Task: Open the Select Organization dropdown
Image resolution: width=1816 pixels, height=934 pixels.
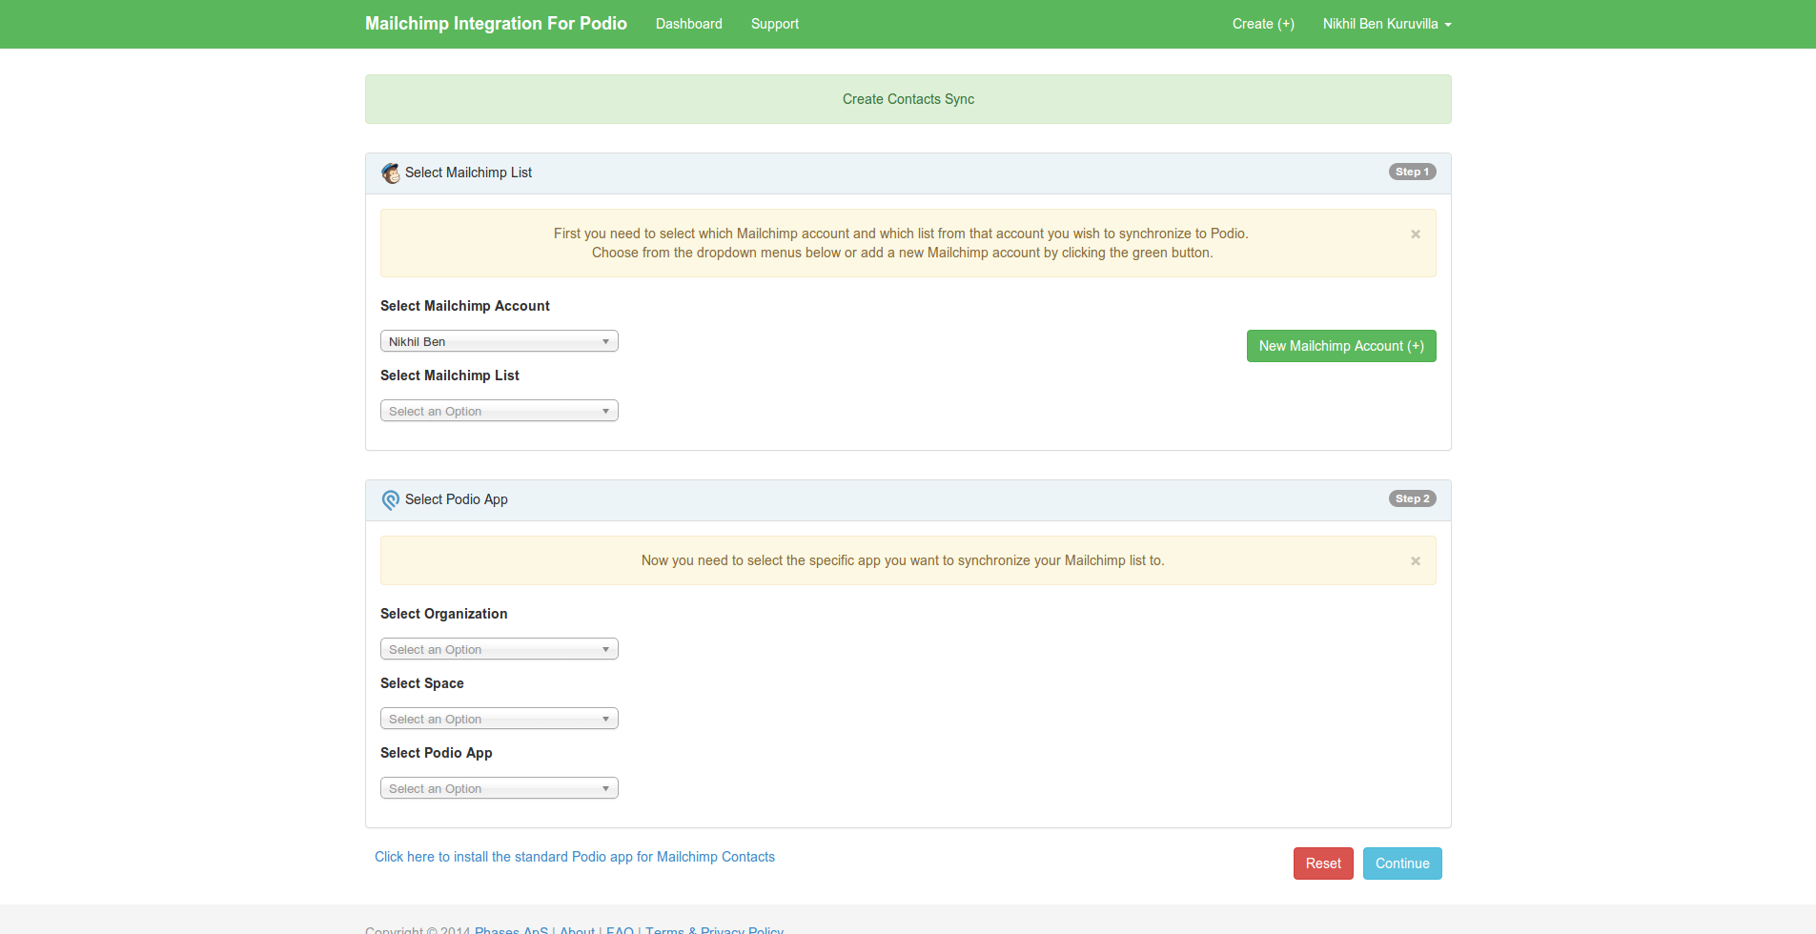Action: (499, 649)
